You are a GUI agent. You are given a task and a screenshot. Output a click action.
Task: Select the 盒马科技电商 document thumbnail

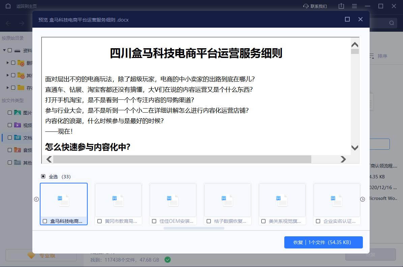coord(64,201)
